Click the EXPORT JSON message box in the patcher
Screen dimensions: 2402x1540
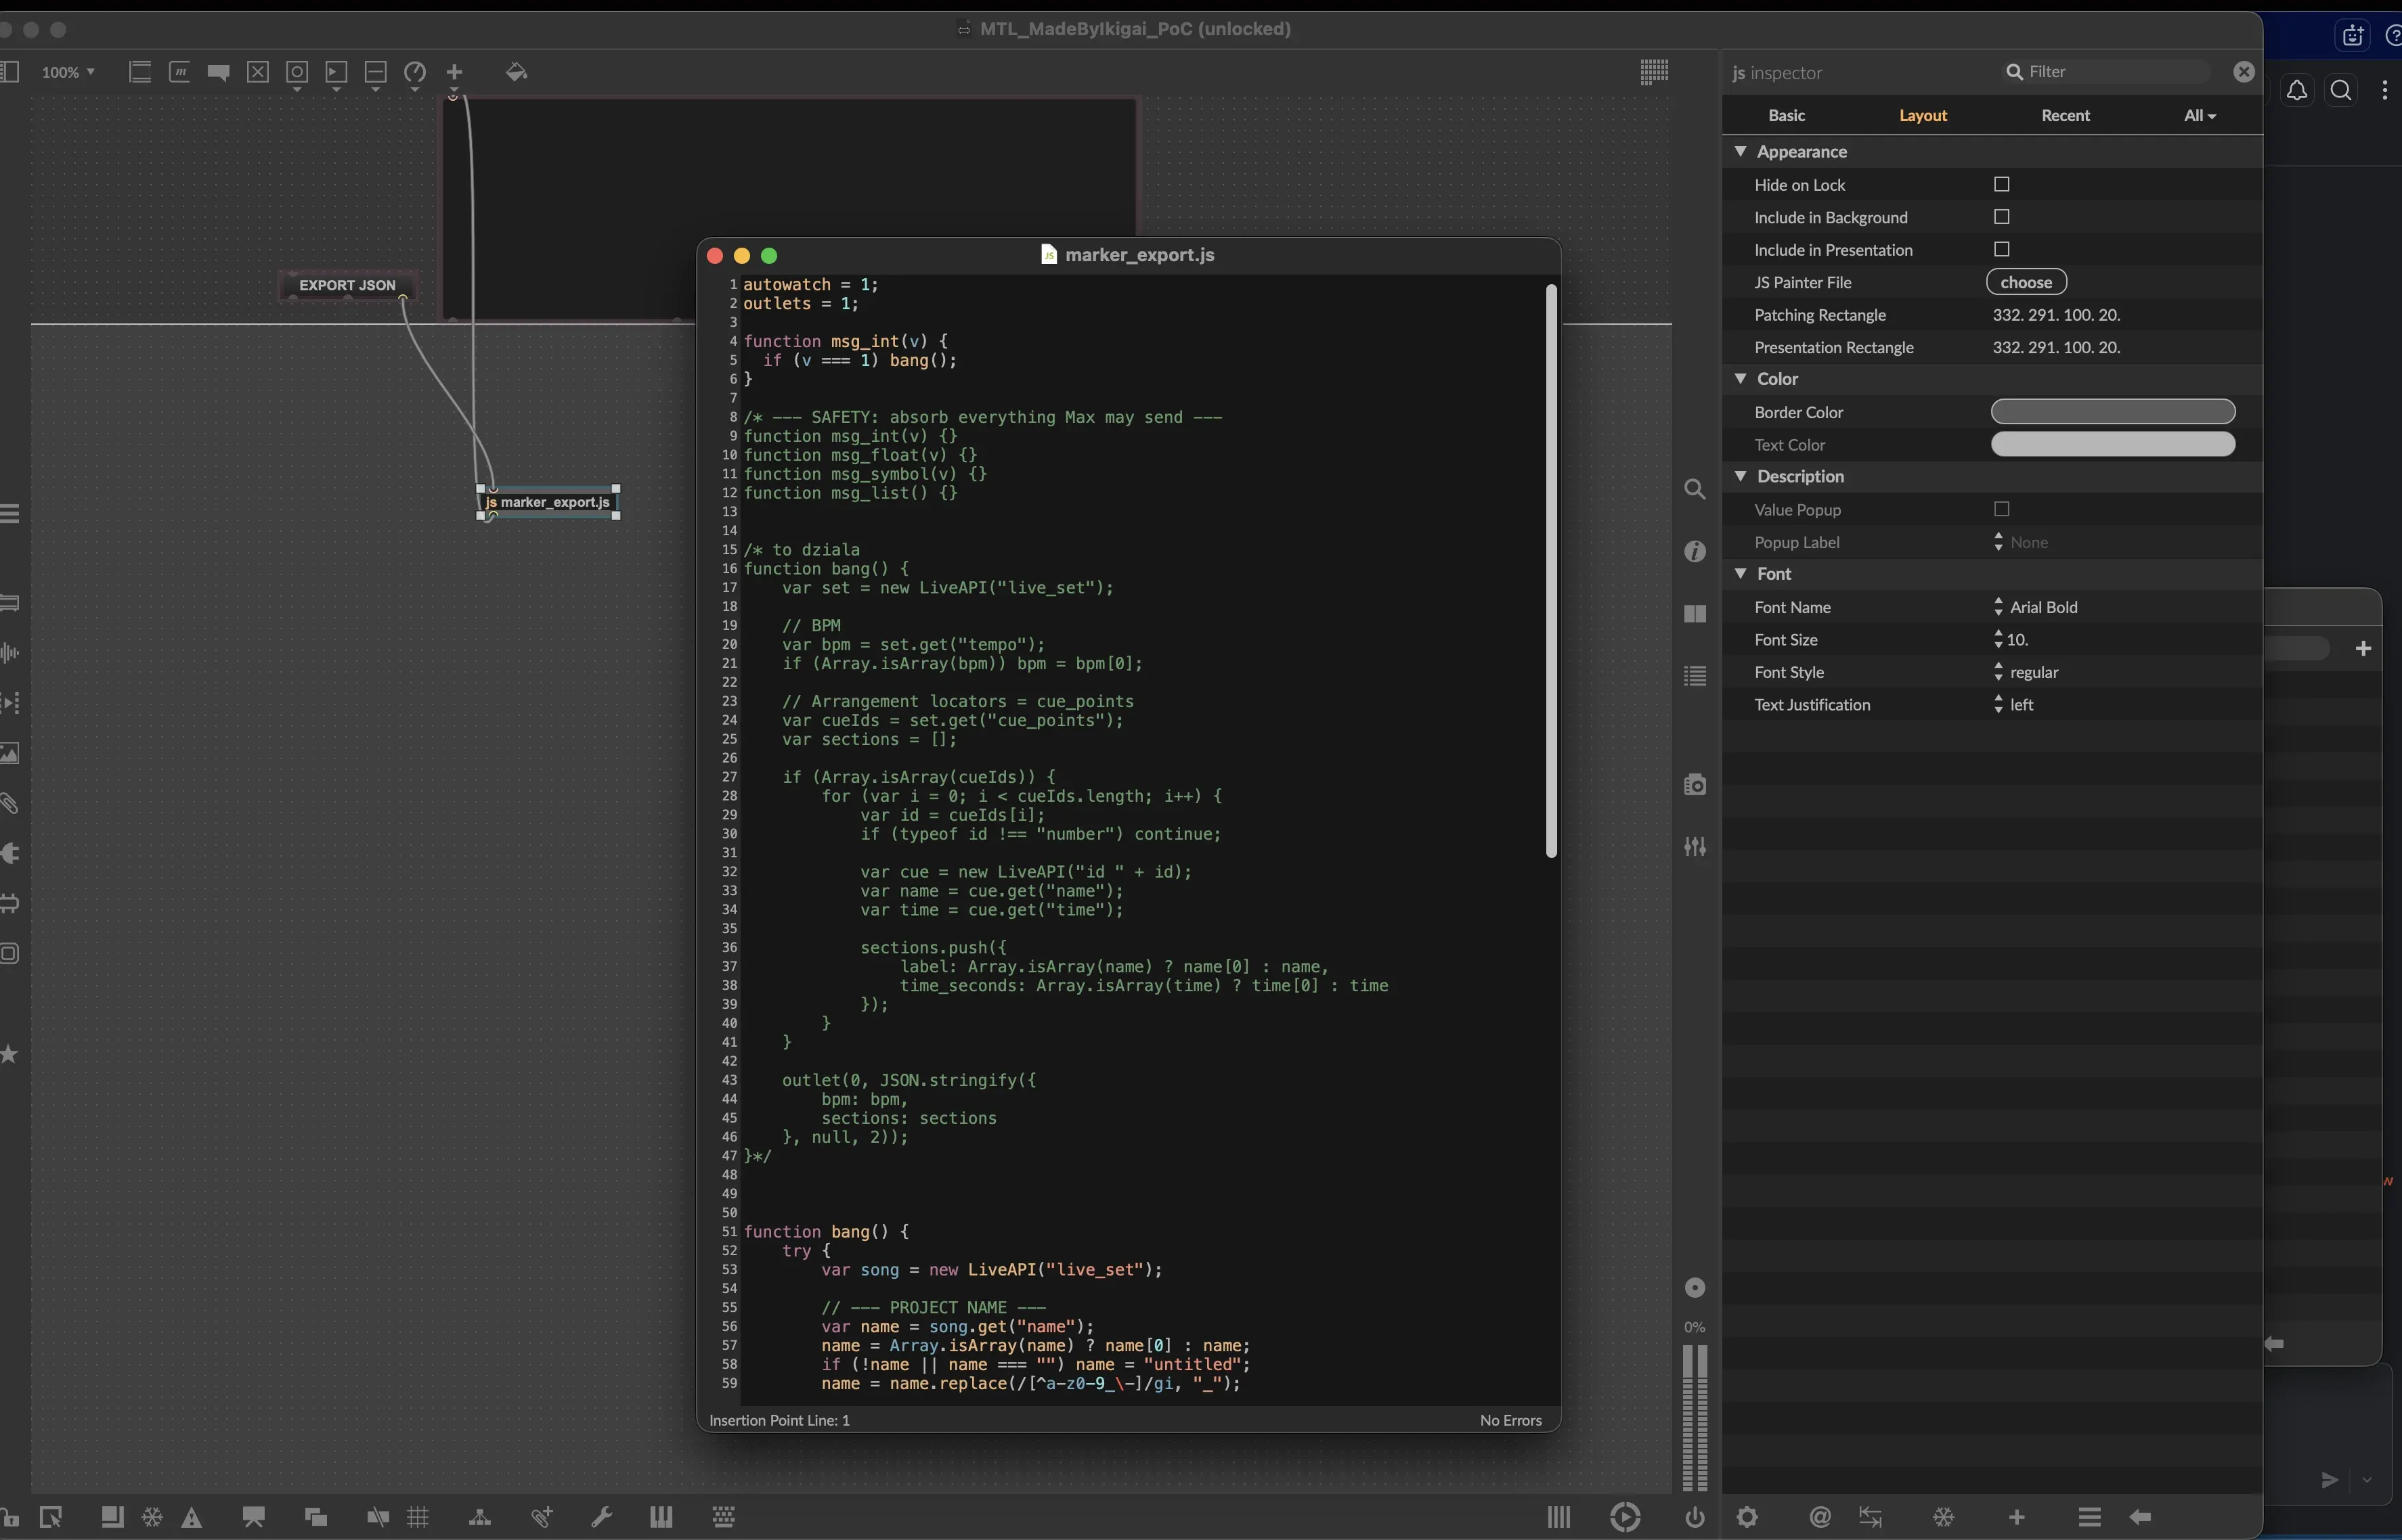click(347, 285)
